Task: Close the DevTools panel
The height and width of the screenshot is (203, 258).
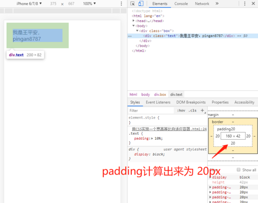Action: point(253,3)
